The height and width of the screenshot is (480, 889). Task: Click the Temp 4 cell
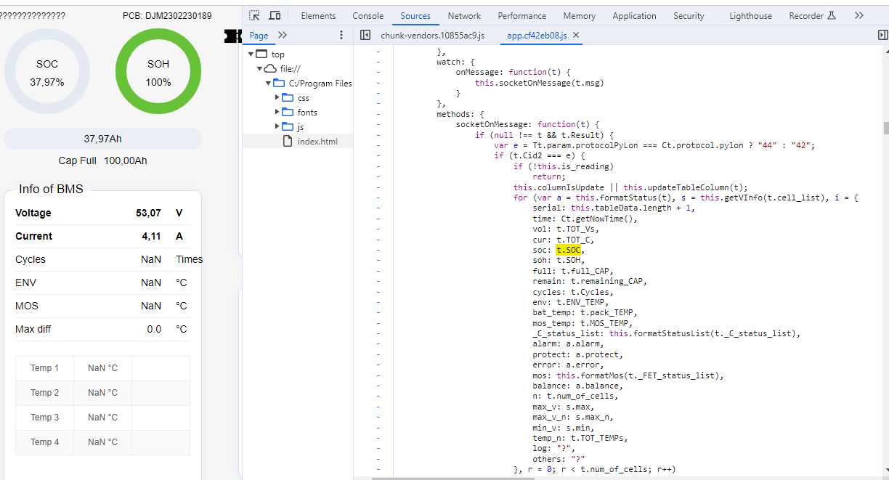pos(45,442)
